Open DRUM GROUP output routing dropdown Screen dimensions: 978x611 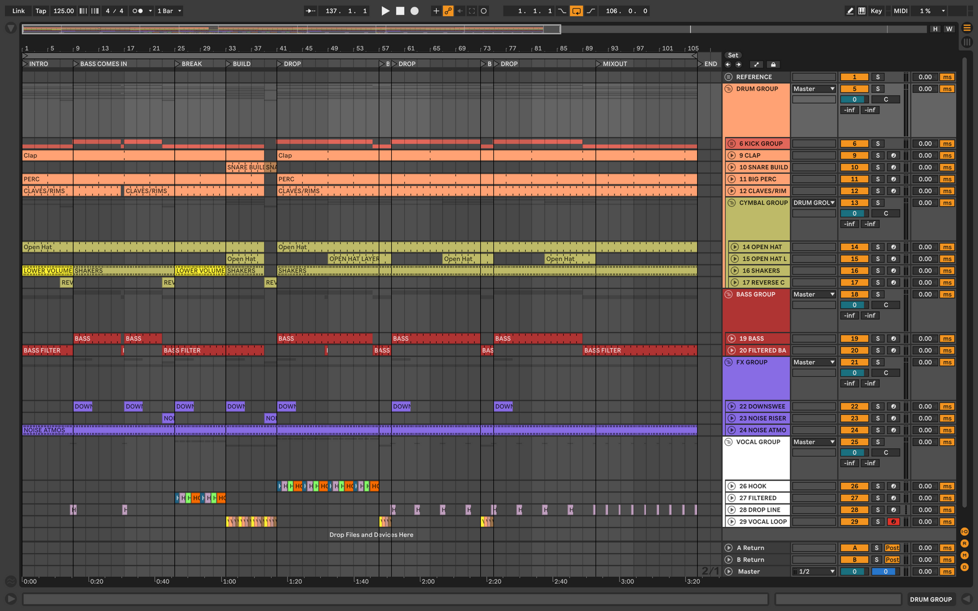coord(814,89)
